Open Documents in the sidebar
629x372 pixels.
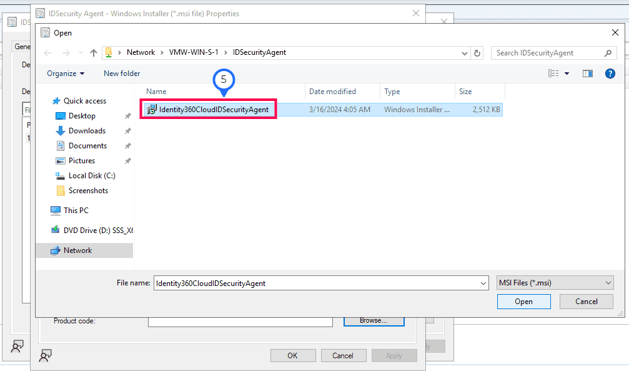point(87,146)
